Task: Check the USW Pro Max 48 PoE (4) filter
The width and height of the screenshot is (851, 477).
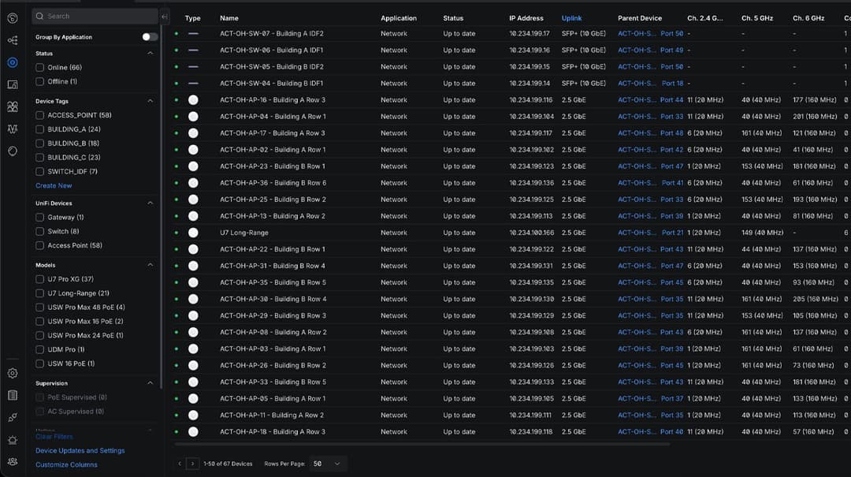Action: (x=39, y=307)
